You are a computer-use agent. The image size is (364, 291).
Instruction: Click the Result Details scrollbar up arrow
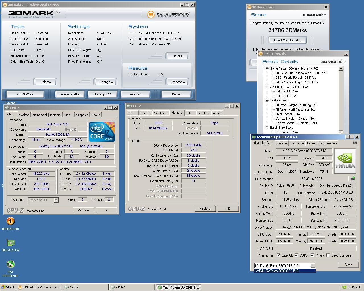[x=341, y=68]
